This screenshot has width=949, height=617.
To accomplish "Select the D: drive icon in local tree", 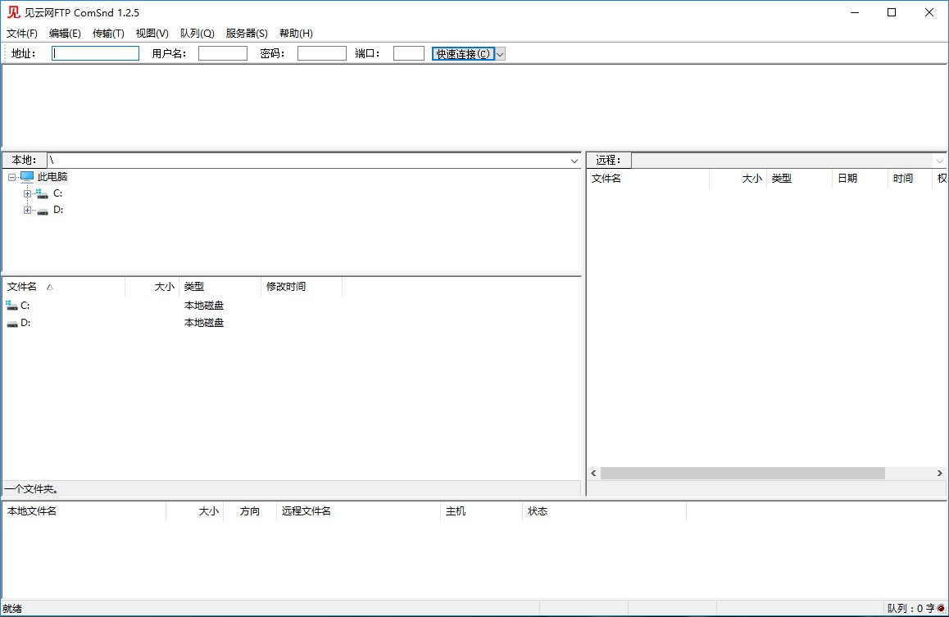I will pyautogui.click(x=43, y=211).
